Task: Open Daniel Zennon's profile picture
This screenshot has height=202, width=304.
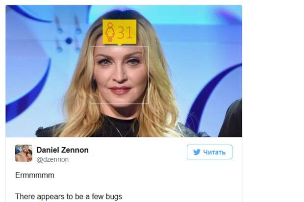Action: coord(24,153)
